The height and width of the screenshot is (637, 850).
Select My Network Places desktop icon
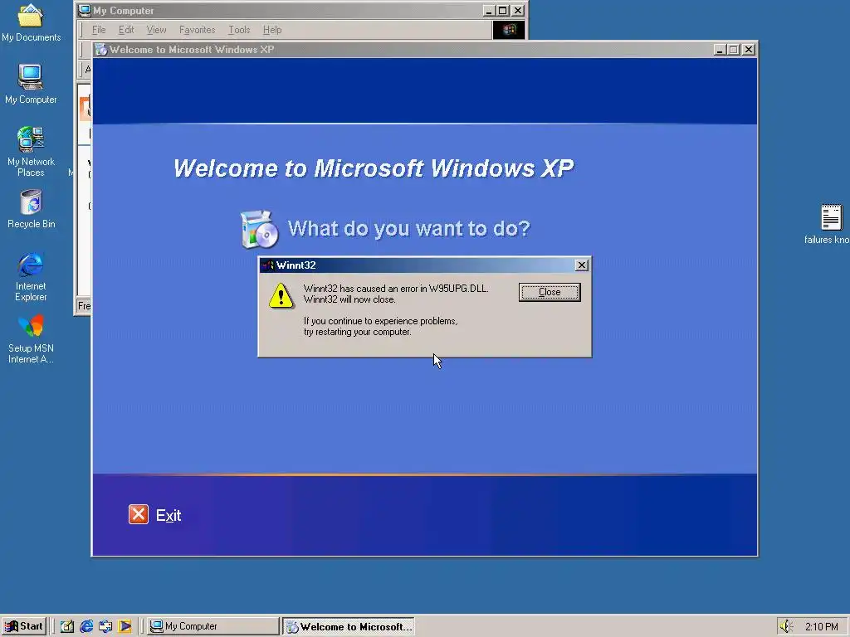pyautogui.click(x=31, y=152)
